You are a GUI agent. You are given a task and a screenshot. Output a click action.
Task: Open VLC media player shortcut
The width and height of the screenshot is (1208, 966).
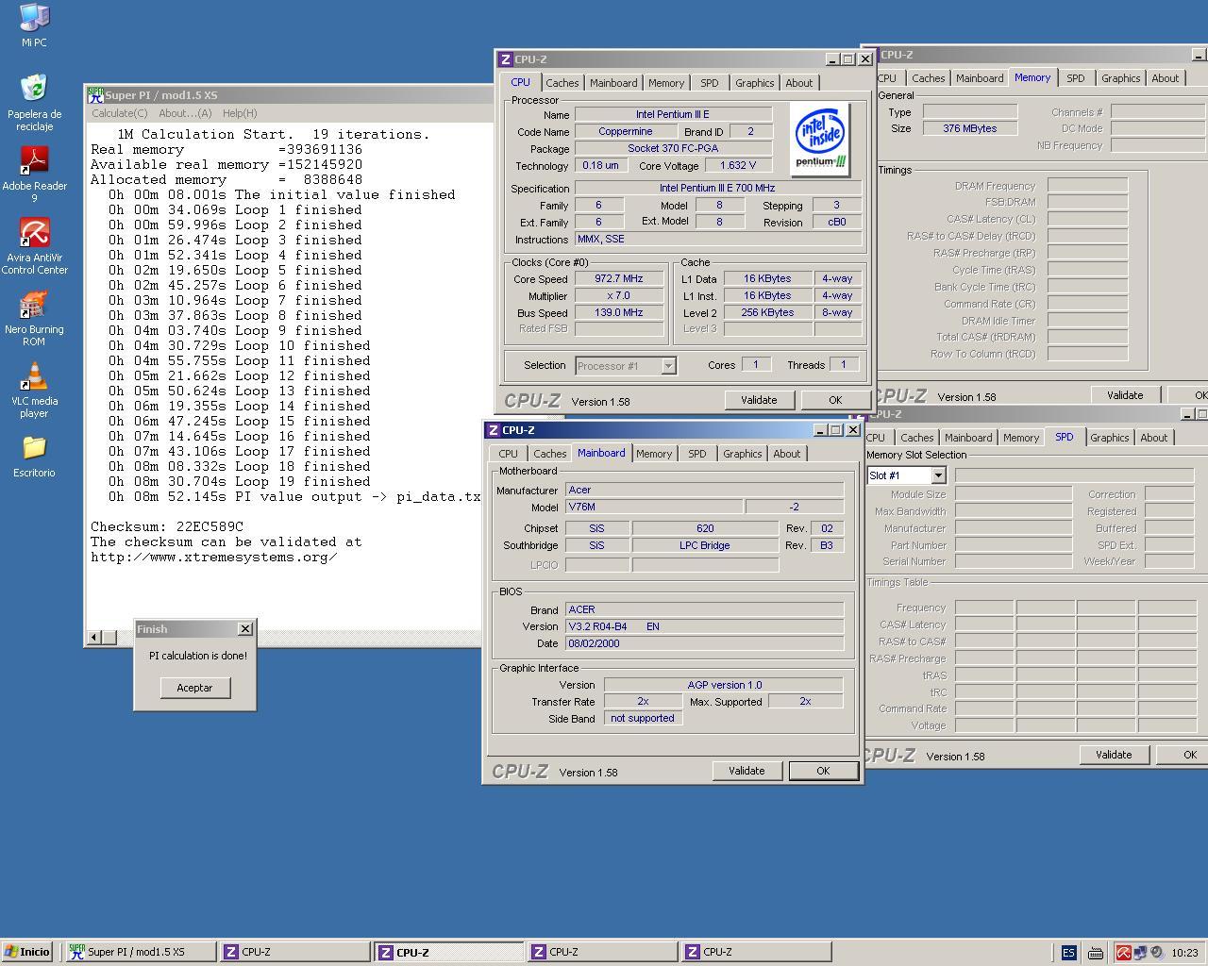34,390
